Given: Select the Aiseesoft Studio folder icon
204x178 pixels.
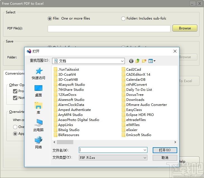Looking at the screenshot, I should pyautogui.click(x=55, y=100).
